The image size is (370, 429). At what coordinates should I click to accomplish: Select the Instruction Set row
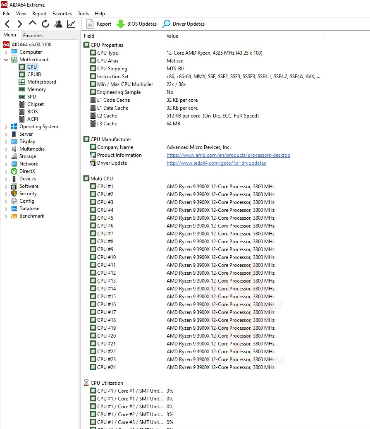pos(203,77)
